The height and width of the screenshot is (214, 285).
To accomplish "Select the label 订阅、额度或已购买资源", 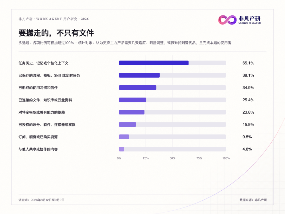I will coord(38,137).
